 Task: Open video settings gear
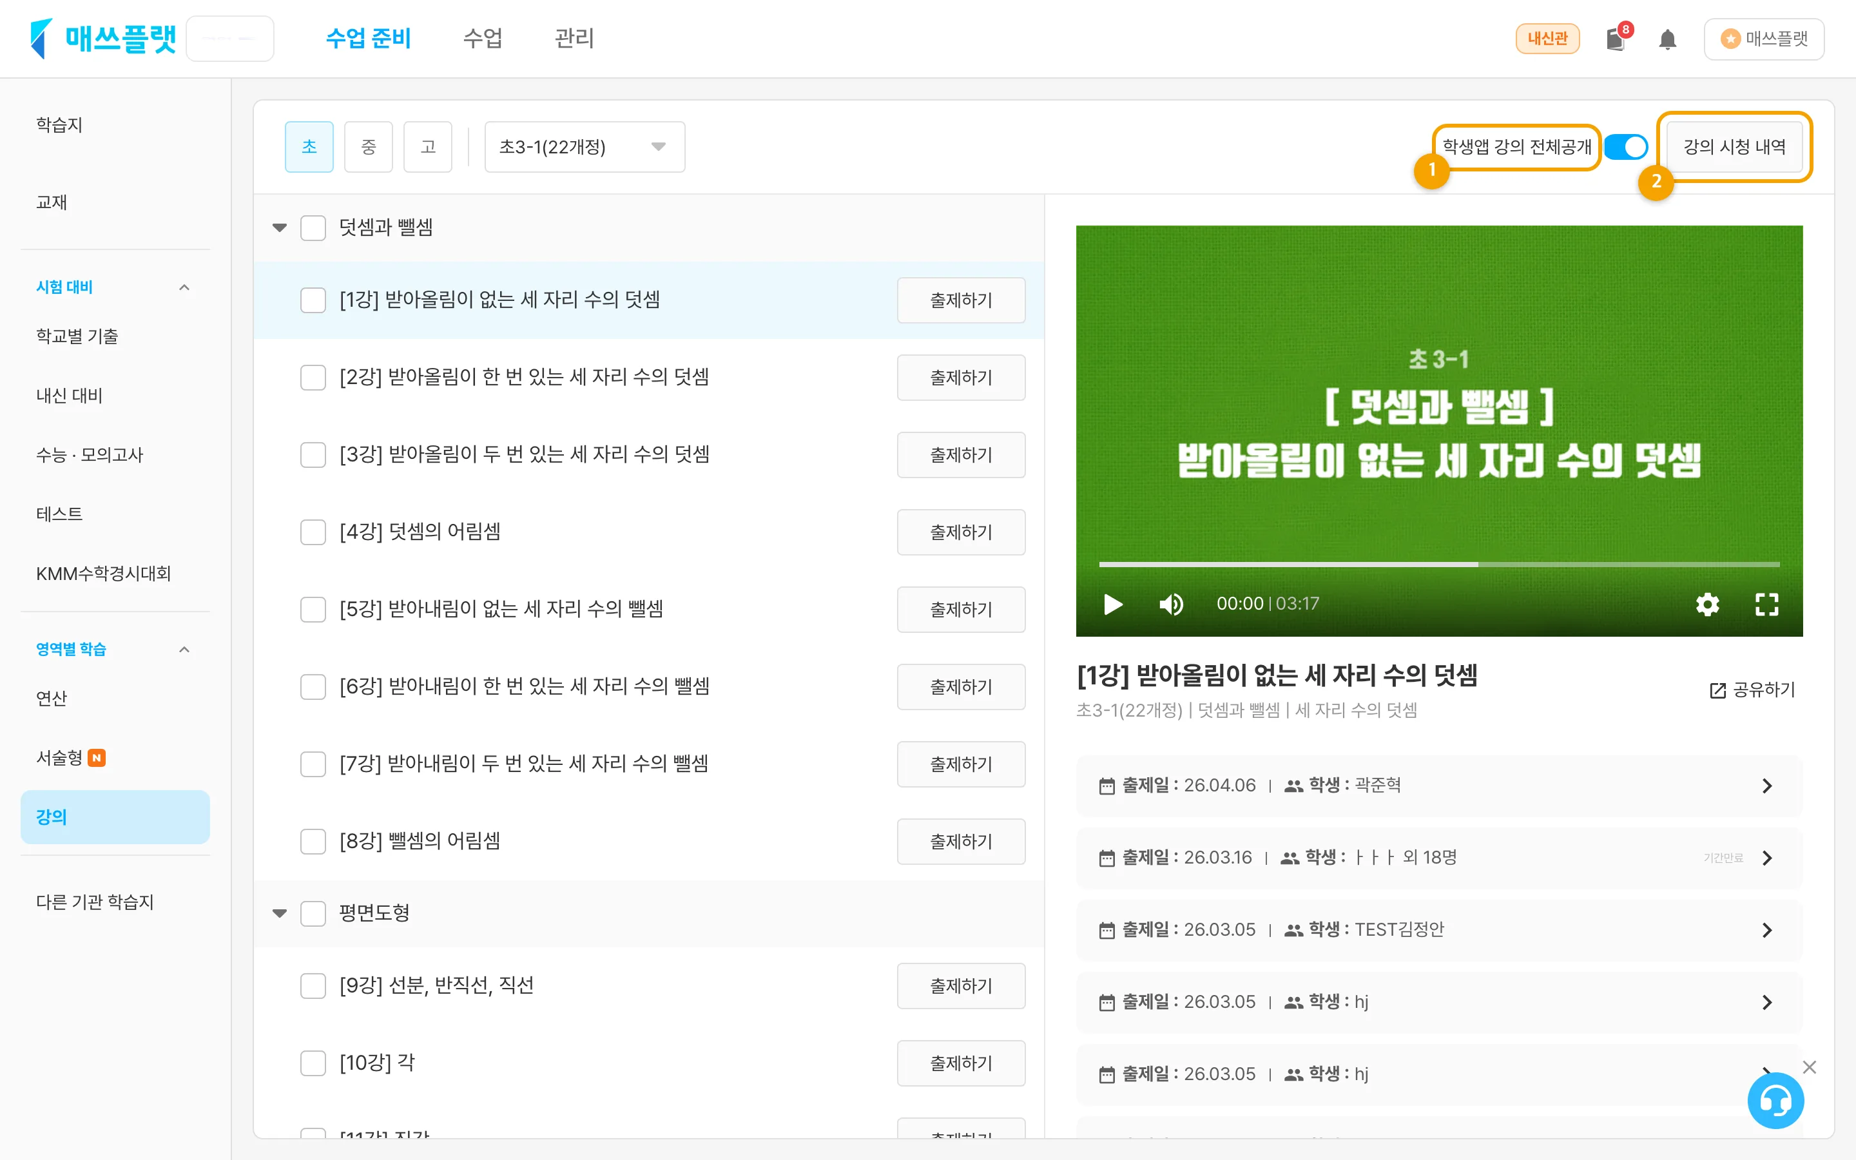[1707, 604]
